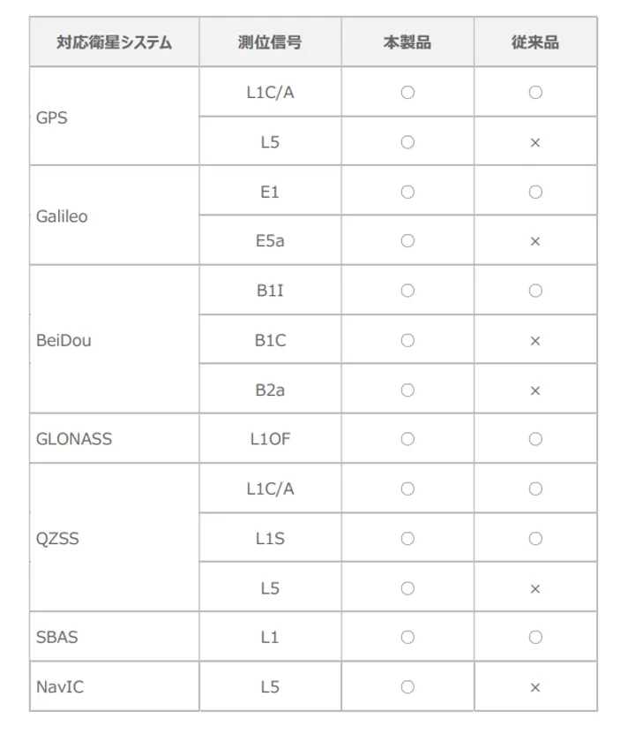Click the Galileo system cell
Viewport: 628px width, 742px height.
point(62,216)
